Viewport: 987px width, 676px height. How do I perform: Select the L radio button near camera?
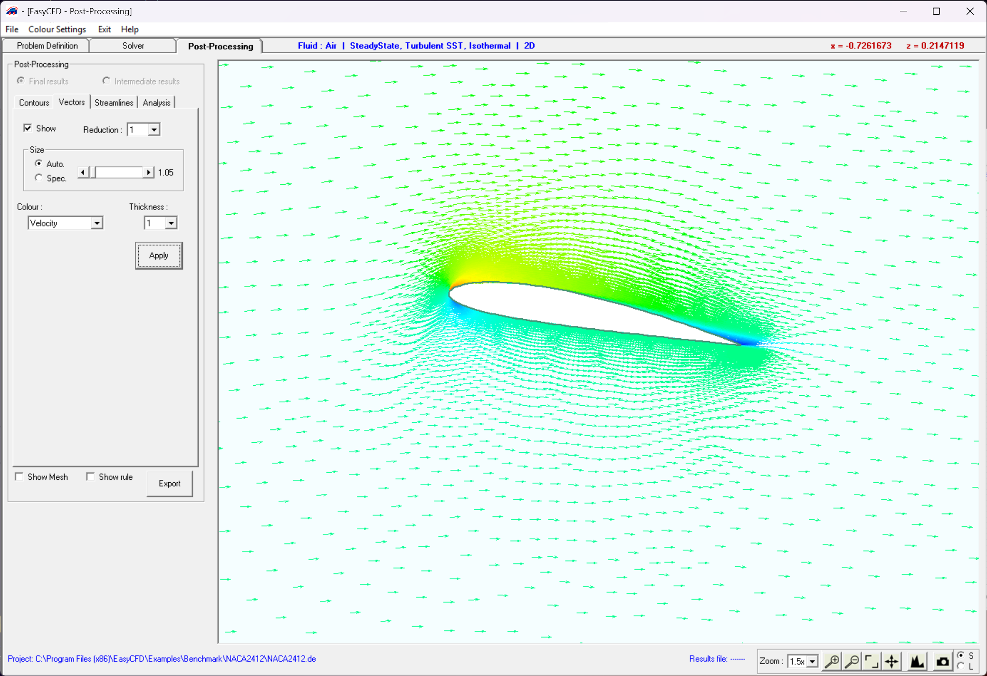click(x=961, y=666)
